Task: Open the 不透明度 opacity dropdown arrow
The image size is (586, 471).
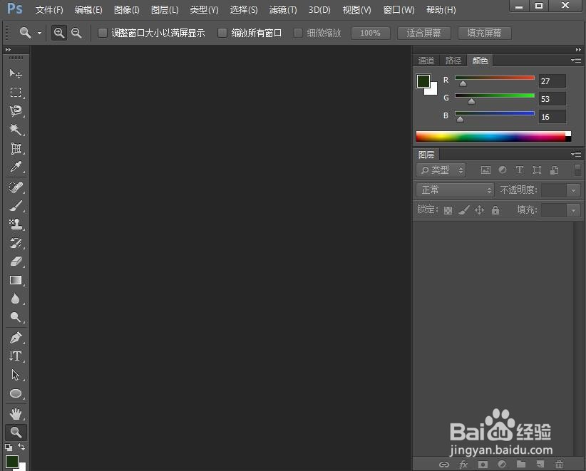Action: [x=573, y=190]
